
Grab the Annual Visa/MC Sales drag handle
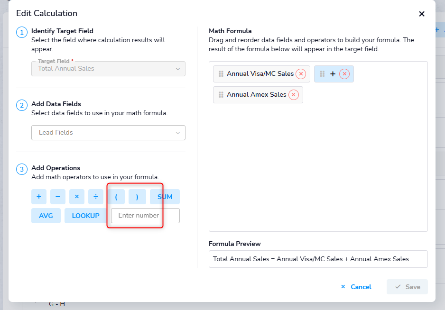[x=221, y=74]
